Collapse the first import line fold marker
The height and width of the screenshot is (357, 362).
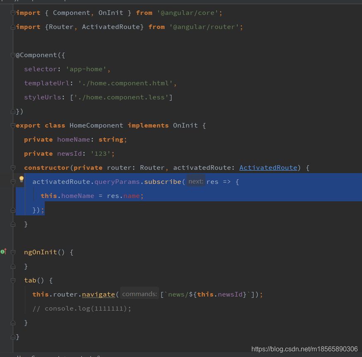pyautogui.click(x=13, y=13)
